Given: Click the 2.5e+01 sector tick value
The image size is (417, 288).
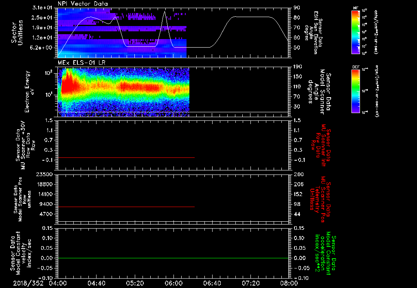Looking at the screenshot, I should pyautogui.click(x=42, y=17).
